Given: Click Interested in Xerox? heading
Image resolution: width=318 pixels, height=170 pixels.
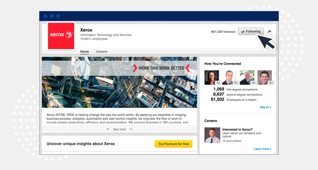Looking at the screenshot, I should point(237,129).
